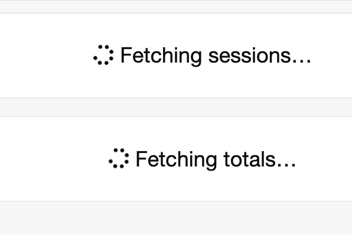The height and width of the screenshot is (235, 352).
Task: Select the Fetching totals… text
Action: coord(216,159)
